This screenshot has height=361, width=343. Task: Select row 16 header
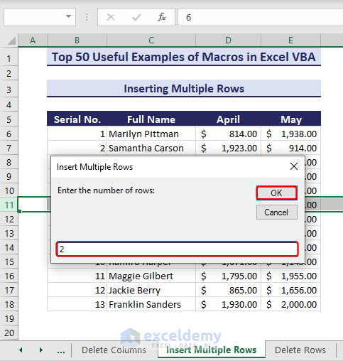tap(9, 276)
